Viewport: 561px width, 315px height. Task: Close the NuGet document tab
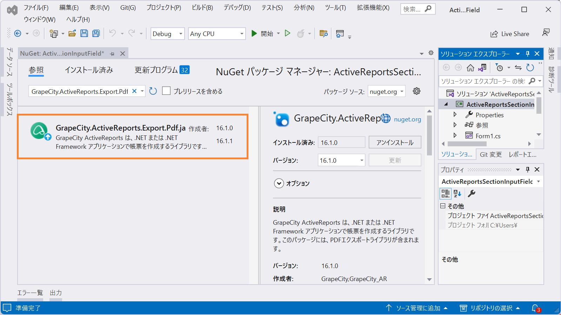click(122, 54)
